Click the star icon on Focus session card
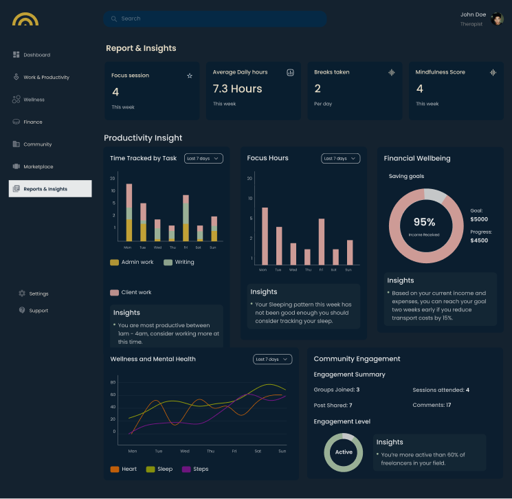 tap(190, 76)
